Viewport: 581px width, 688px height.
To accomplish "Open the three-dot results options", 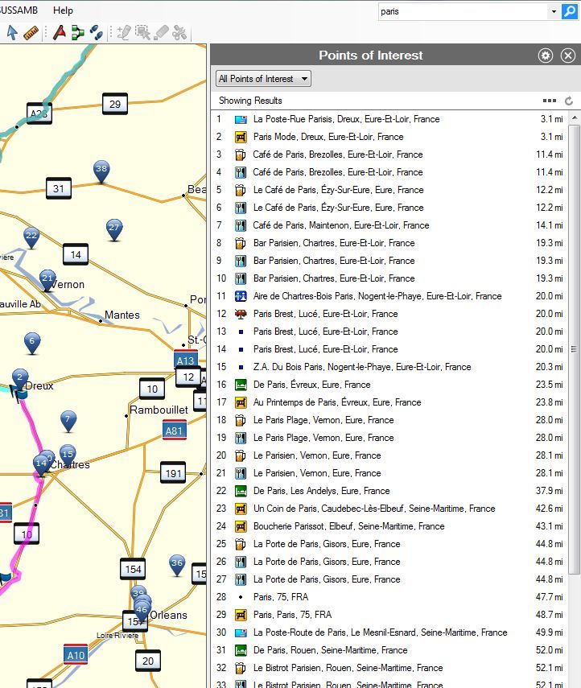I will (x=550, y=101).
